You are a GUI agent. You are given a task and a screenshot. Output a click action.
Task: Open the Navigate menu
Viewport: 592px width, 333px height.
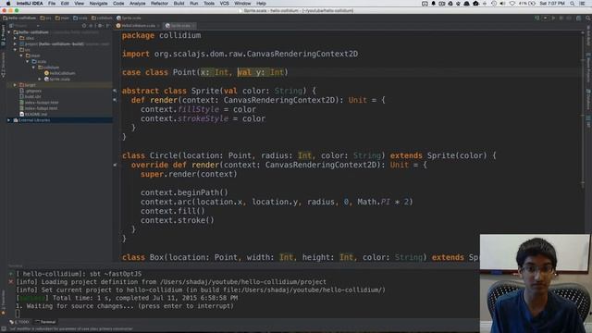(x=98, y=4)
